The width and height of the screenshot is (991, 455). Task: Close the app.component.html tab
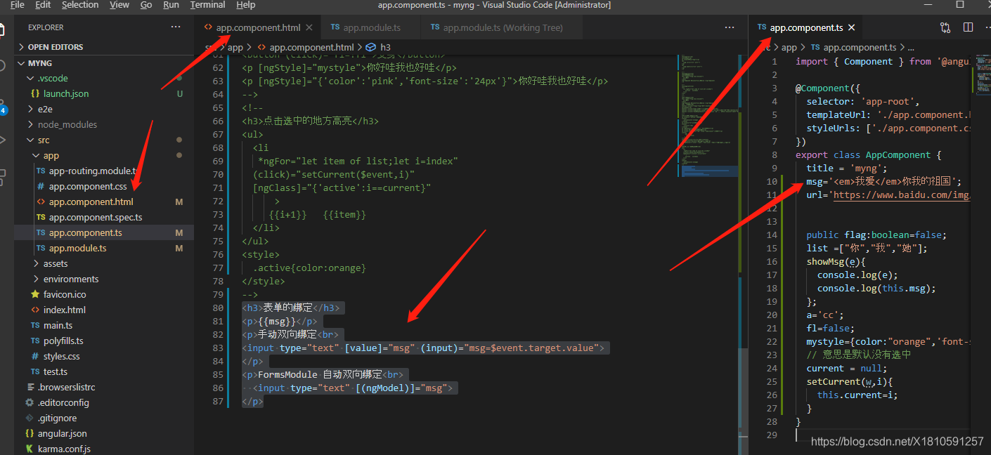(x=309, y=28)
